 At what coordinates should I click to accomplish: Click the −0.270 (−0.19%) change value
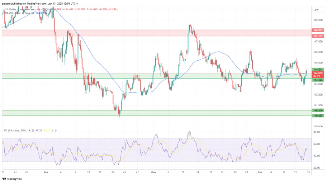tap(108, 9)
